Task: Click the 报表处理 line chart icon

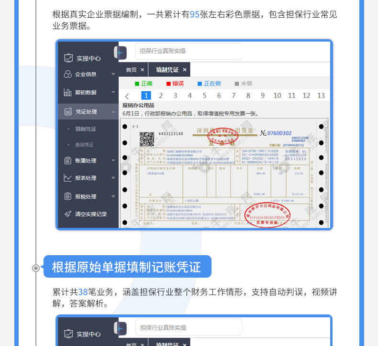Action: point(67,178)
